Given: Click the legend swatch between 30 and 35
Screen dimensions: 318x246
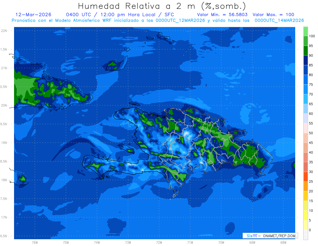Looking at the screenshot, I should click(306, 167).
